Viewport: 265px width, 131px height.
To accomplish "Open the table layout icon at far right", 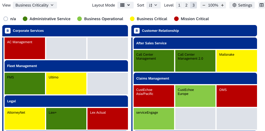I will pyautogui.click(x=262, y=5).
